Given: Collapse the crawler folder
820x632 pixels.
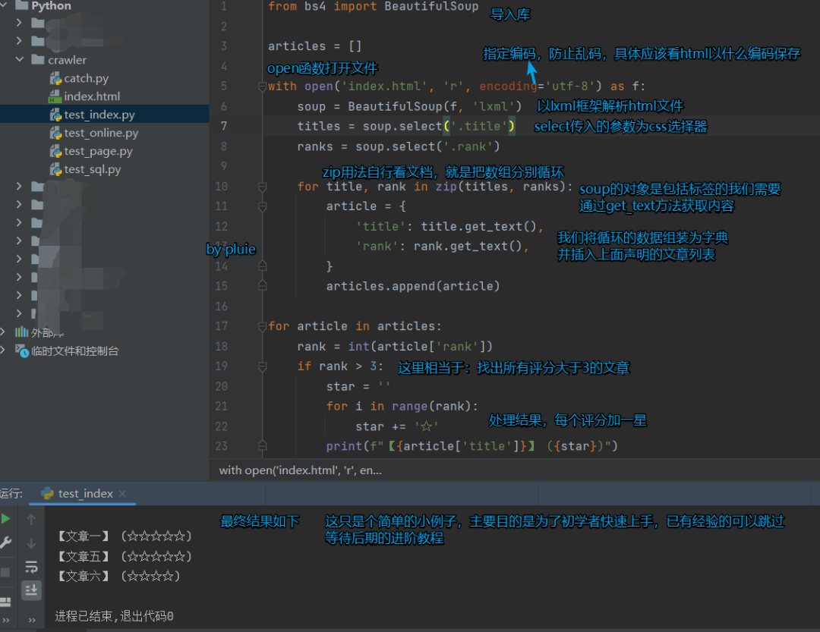Looking at the screenshot, I should 20,60.
